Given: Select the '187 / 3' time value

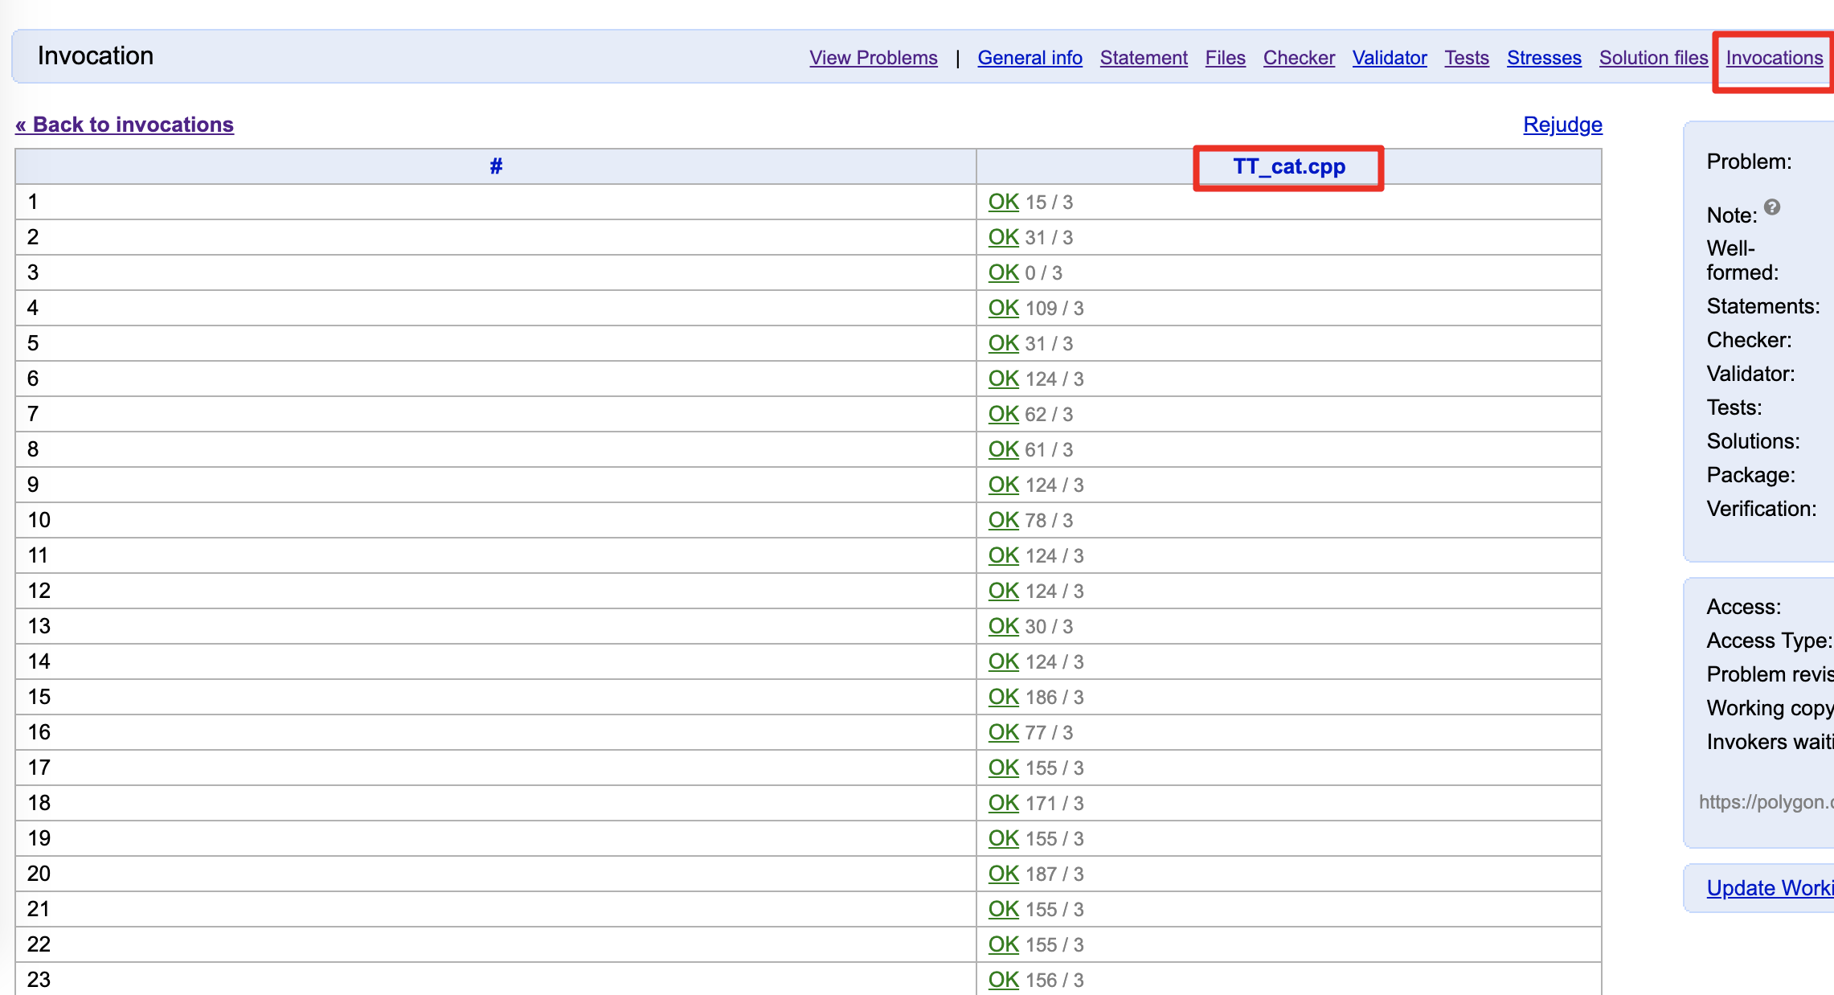Looking at the screenshot, I should 1054,874.
